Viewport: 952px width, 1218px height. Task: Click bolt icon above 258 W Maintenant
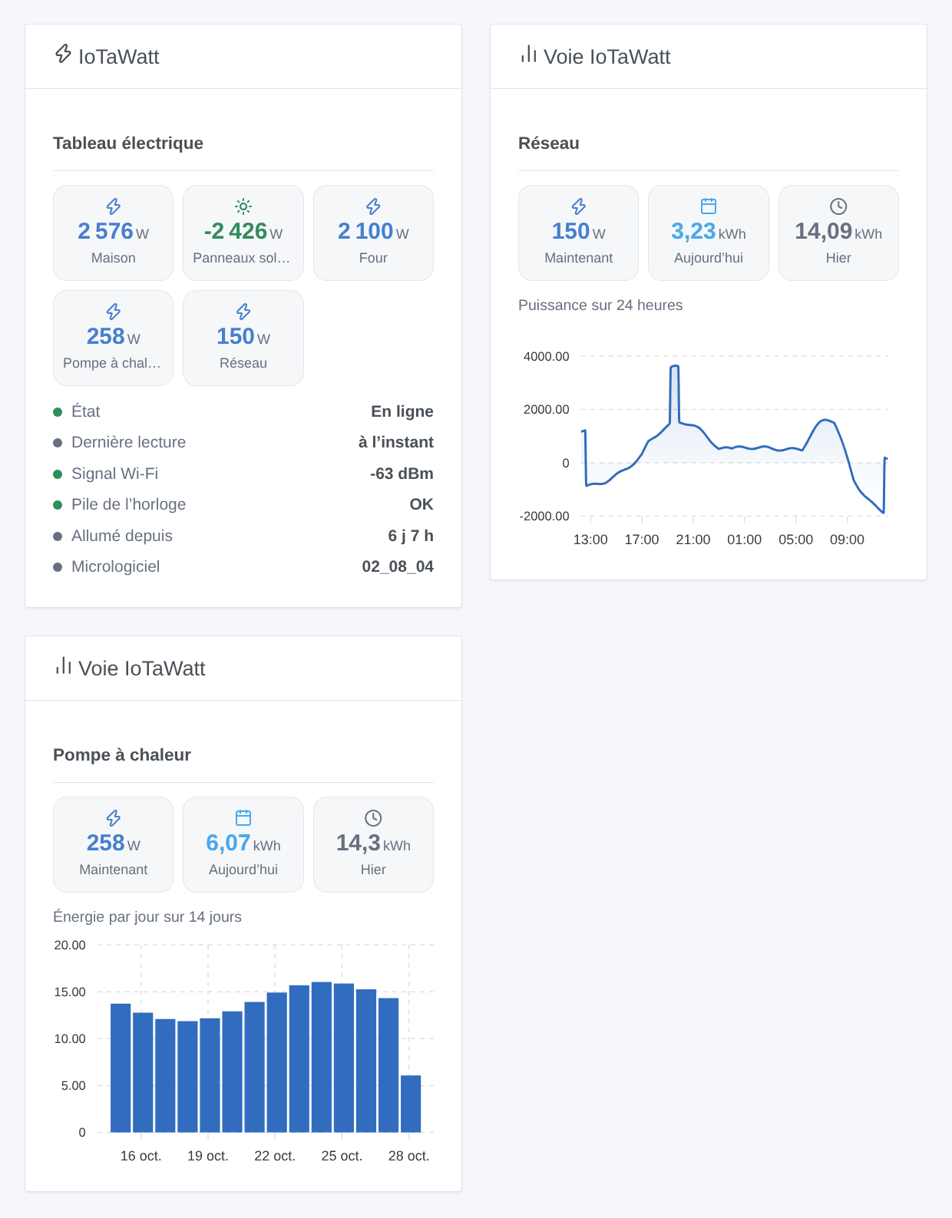coord(114,818)
